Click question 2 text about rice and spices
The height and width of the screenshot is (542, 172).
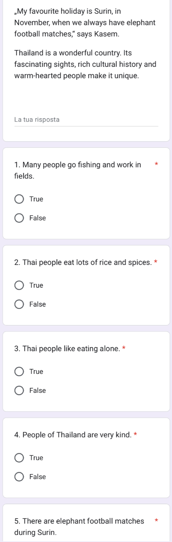tap(83, 263)
